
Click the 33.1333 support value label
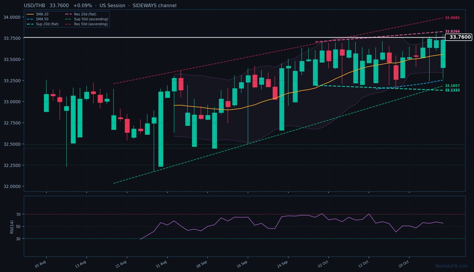452,90
